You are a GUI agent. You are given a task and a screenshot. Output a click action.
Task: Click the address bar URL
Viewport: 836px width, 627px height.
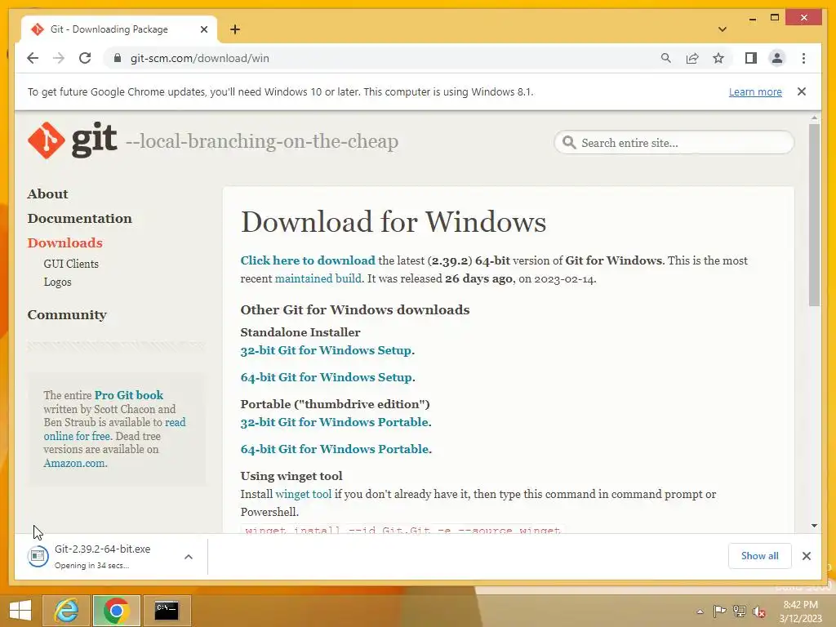pyautogui.click(x=199, y=58)
